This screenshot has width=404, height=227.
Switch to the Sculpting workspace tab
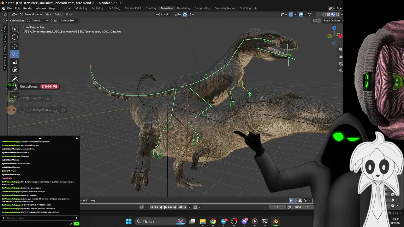(97, 8)
